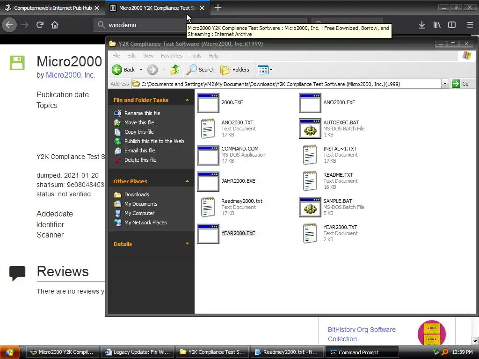Open My Network Places link
The height and width of the screenshot is (359, 479).
click(145, 223)
